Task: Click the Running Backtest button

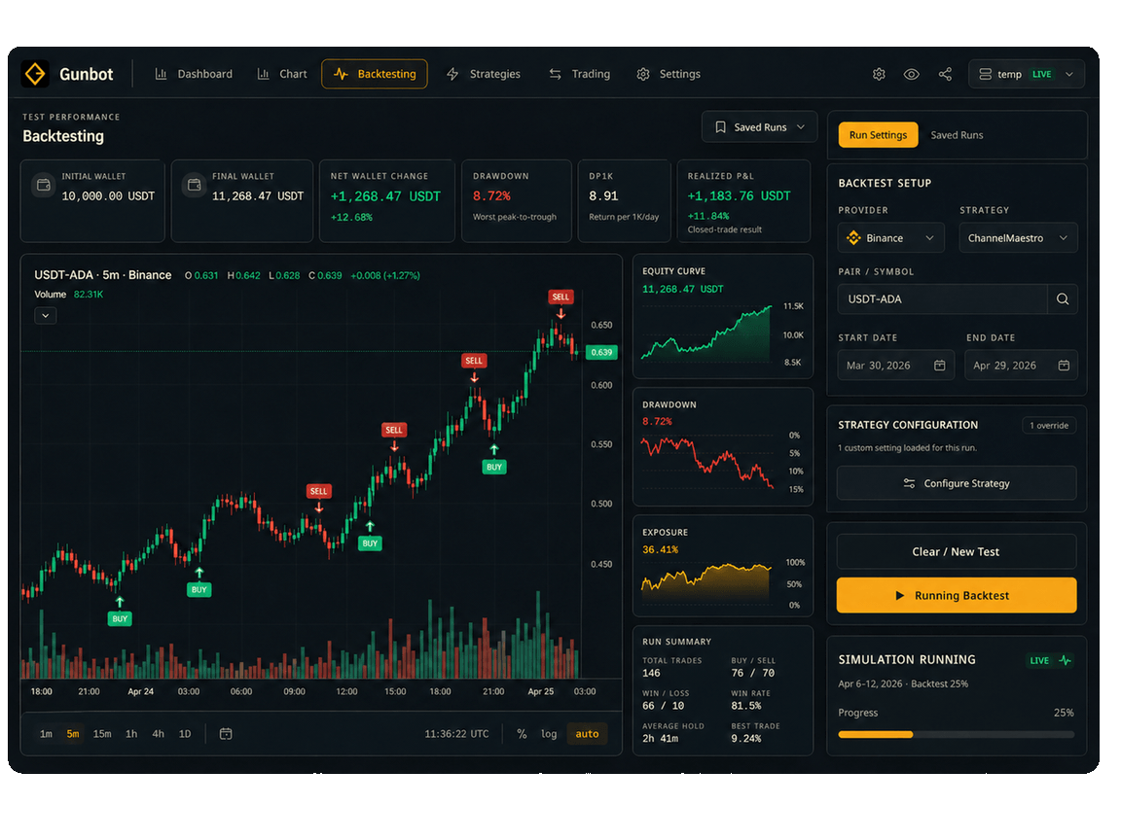Action: (957, 596)
